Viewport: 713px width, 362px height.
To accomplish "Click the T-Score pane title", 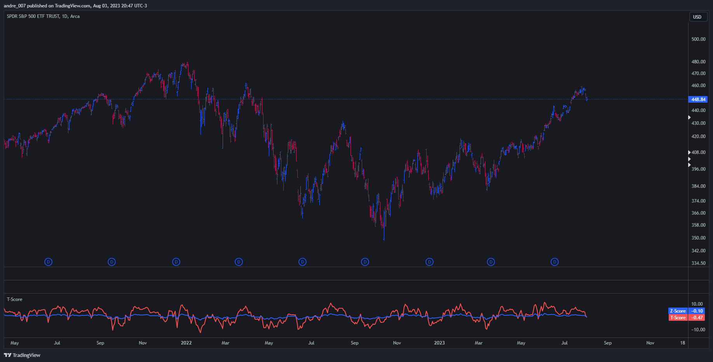I will [x=15, y=299].
